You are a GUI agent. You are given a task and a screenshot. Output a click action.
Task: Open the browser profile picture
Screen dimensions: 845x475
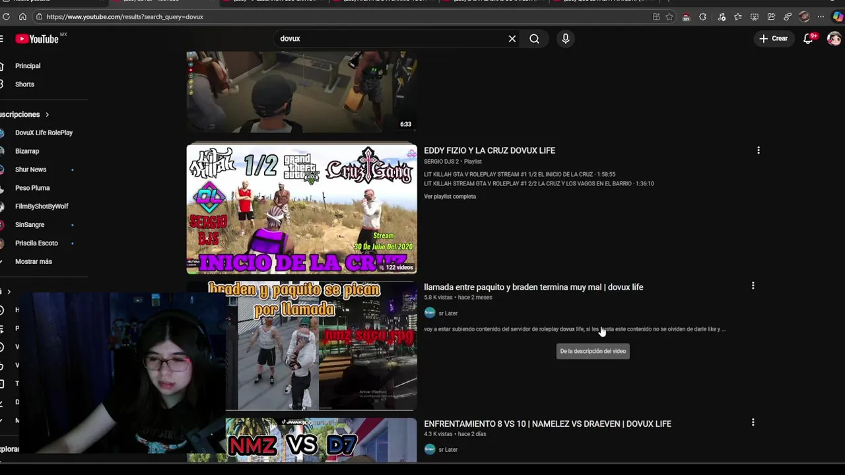pos(804,16)
